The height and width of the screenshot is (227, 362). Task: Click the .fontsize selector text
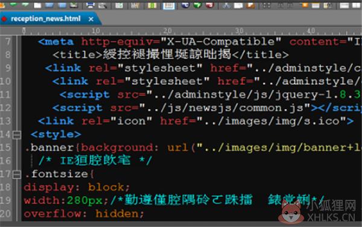(57, 174)
